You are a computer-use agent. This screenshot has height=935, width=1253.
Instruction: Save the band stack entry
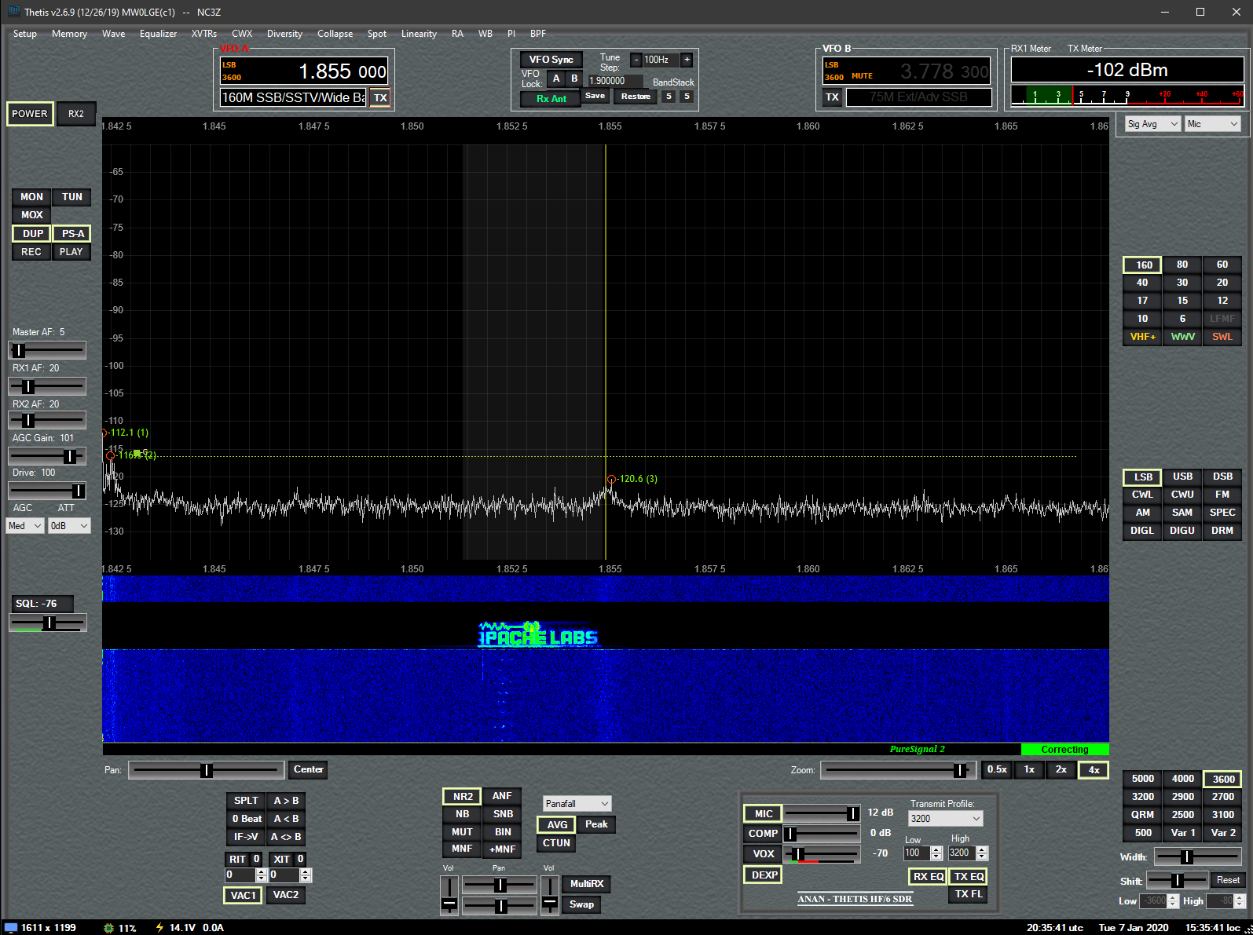pos(595,97)
